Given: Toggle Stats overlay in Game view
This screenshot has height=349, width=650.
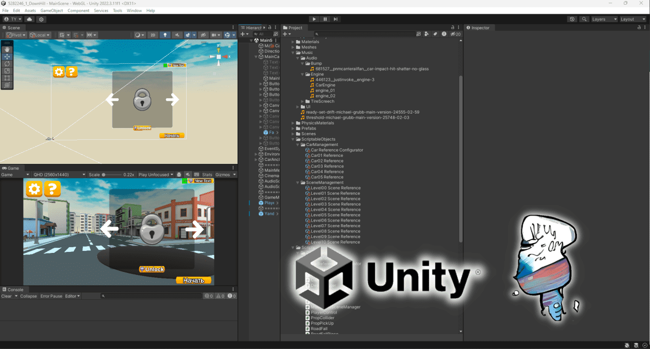Looking at the screenshot, I should pyautogui.click(x=207, y=175).
